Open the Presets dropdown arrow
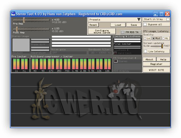181x138 pixels. pos(139,19)
